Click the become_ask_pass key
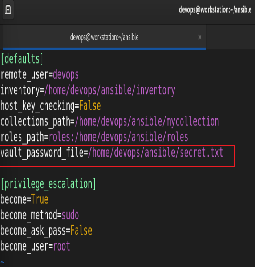 point(33,231)
